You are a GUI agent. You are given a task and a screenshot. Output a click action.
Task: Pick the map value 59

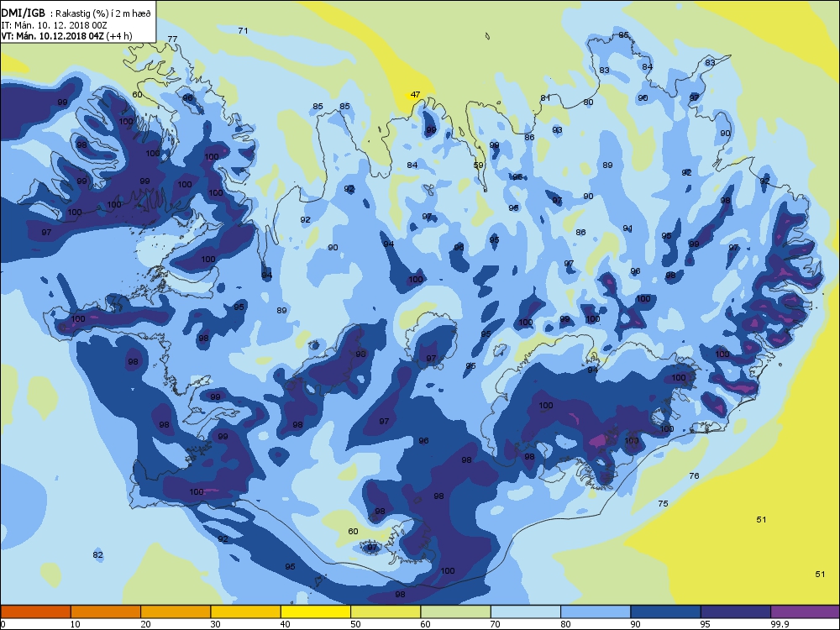[x=479, y=165]
